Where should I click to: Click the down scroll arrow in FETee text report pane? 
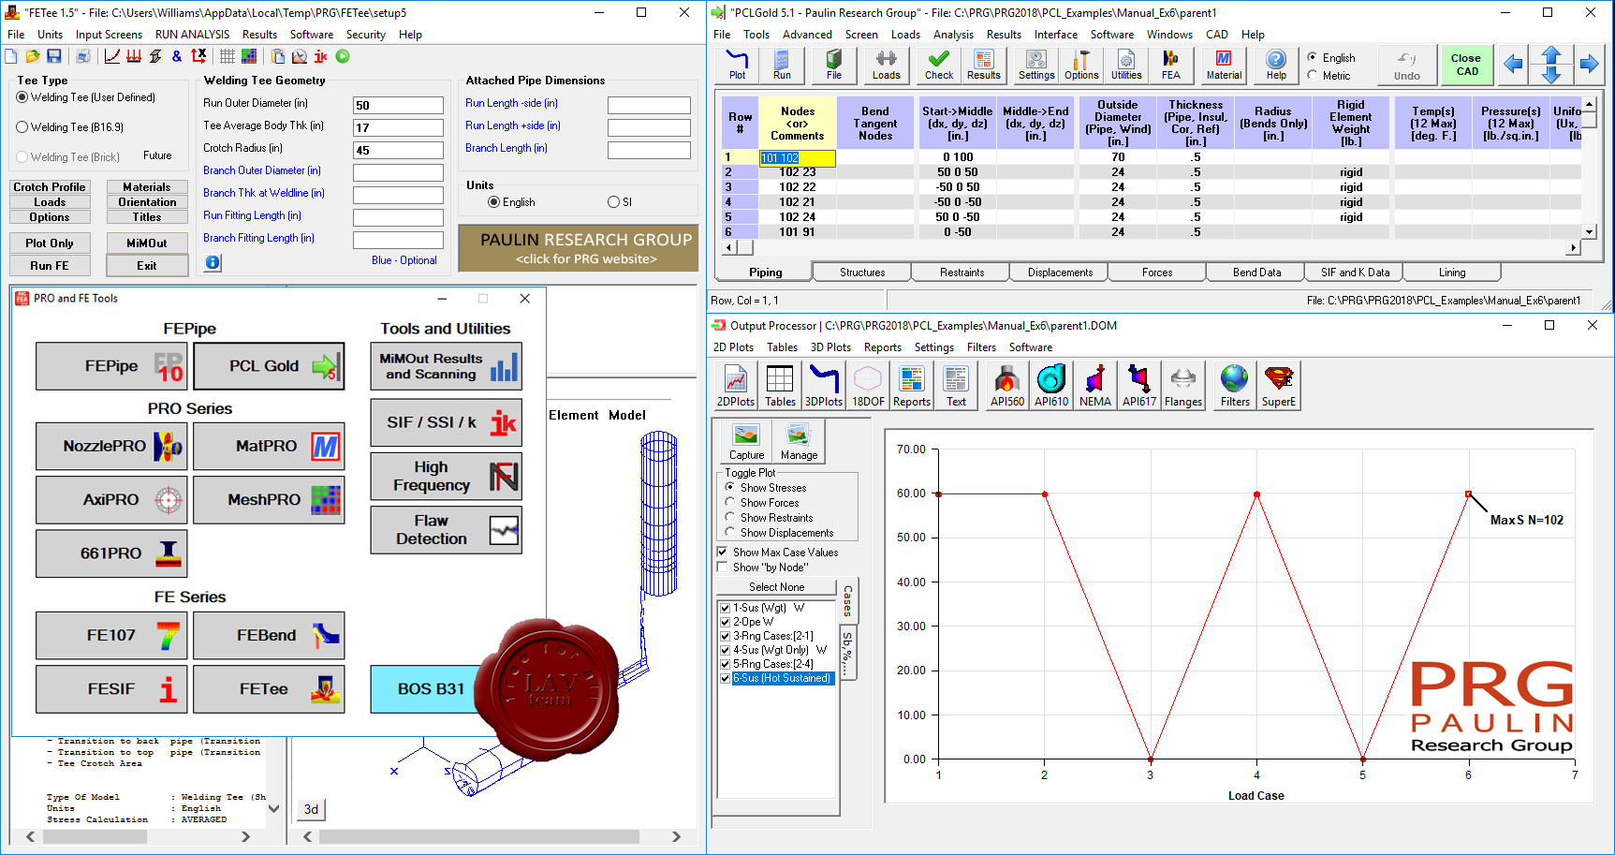273,808
